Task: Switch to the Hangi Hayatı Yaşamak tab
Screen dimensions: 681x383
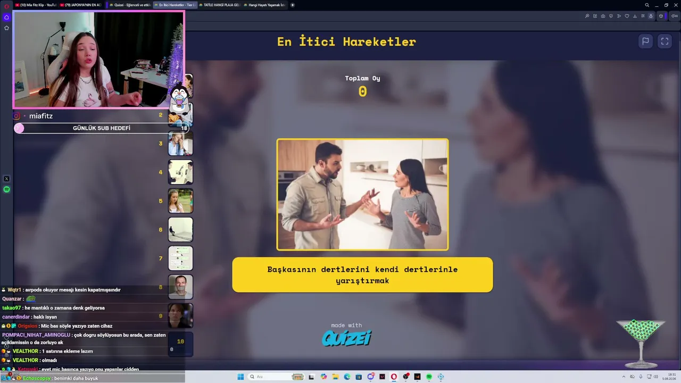Action: tap(264, 5)
